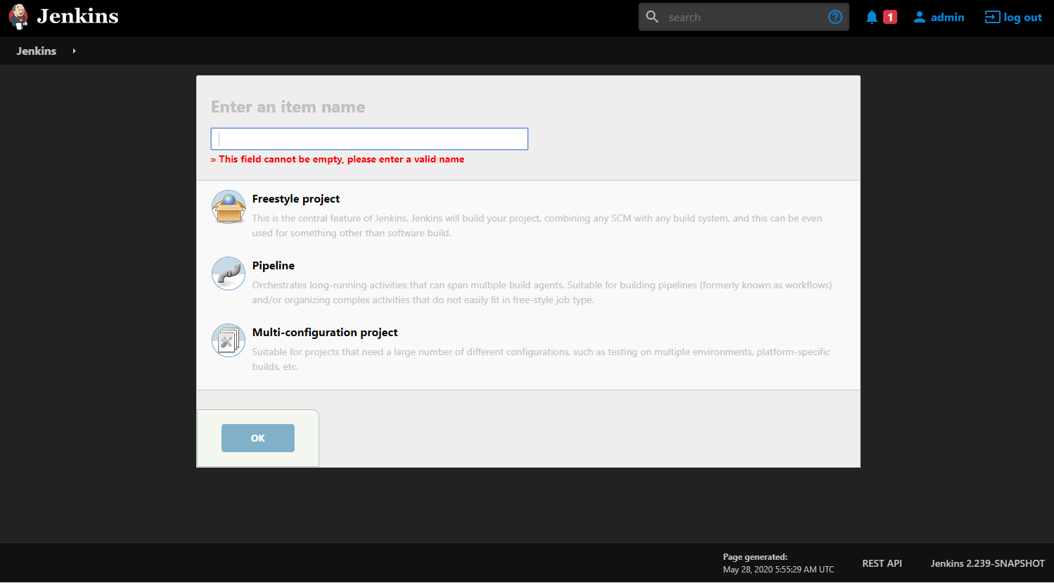Image resolution: width=1054 pixels, height=583 pixels.
Task: Click the 'This field cannot be empty' error
Action: tap(338, 160)
